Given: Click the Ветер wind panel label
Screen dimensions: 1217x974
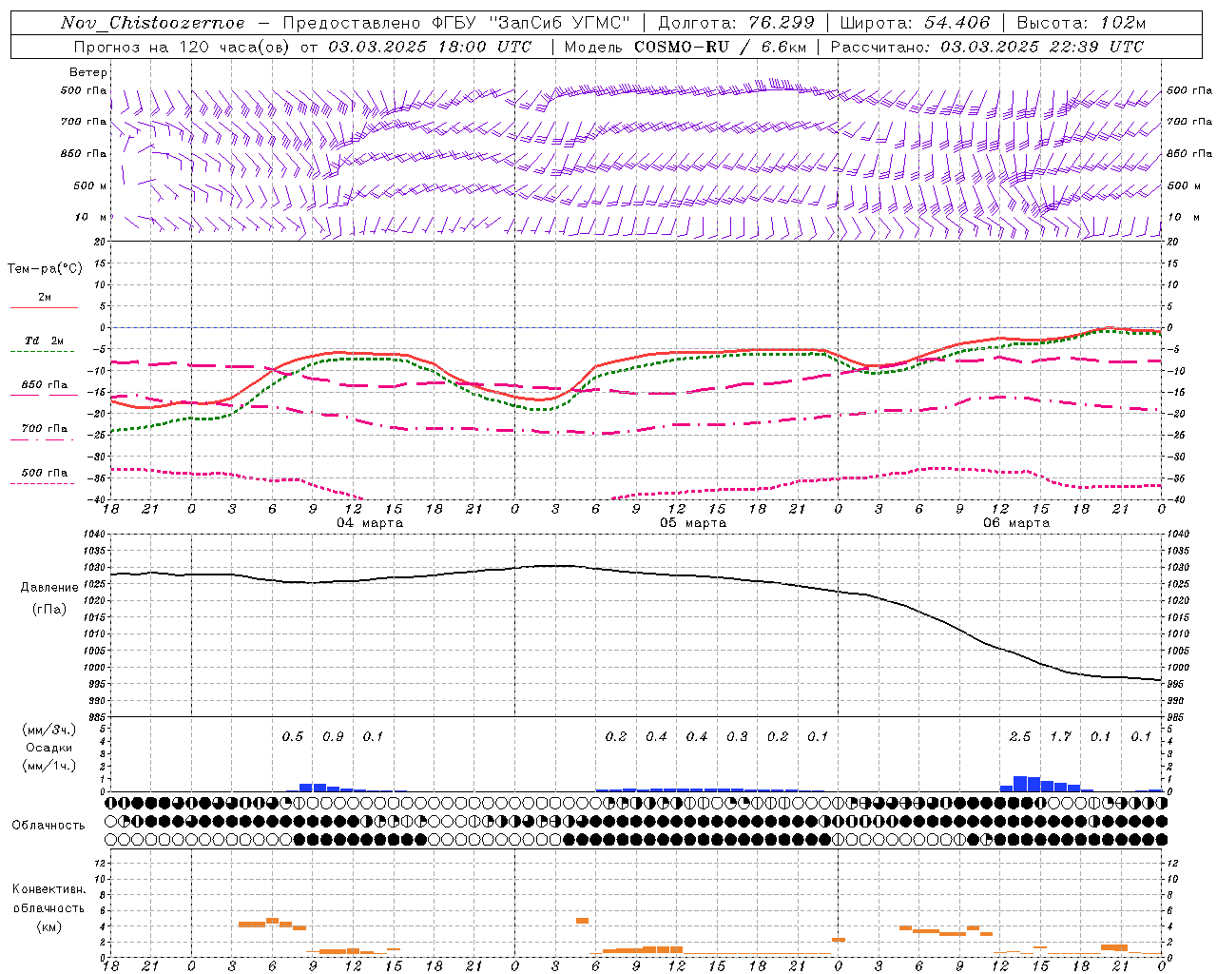Looking at the screenshot, I should pos(88,72).
